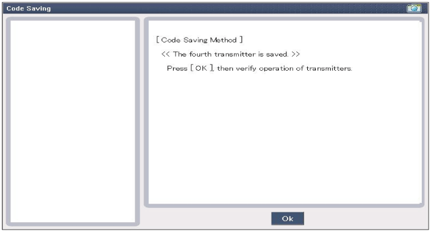Click the Code Saving title text
The height and width of the screenshot is (232, 431).
(28, 9)
